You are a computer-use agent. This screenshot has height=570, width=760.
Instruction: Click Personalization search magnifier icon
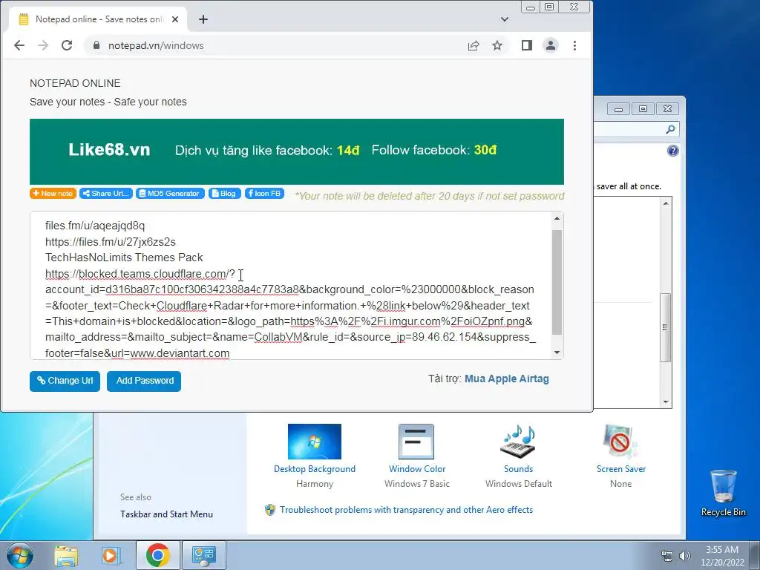coord(670,129)
